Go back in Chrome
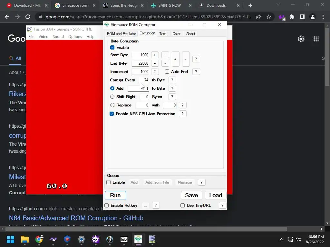This screenshot has height=247, width=330. pos(7,17)
